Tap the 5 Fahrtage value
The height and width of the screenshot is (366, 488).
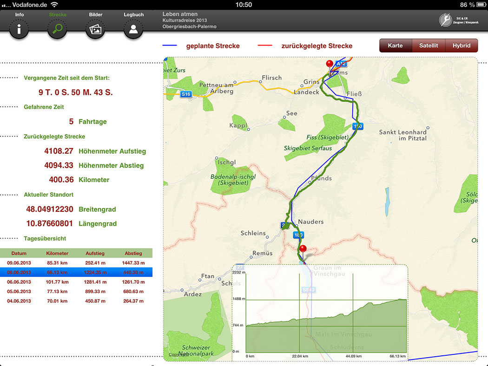coord(71,122)
